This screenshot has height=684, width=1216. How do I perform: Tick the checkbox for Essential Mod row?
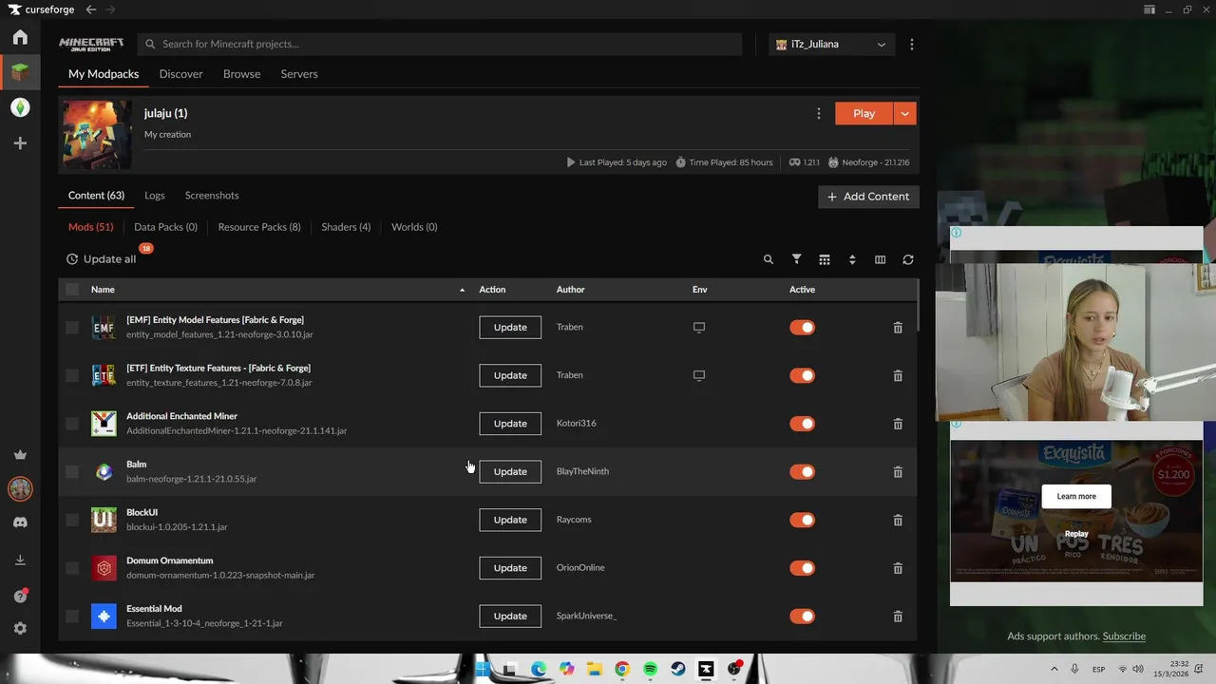(x=72, y=617)
